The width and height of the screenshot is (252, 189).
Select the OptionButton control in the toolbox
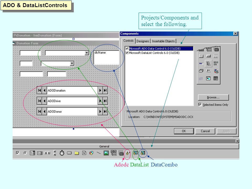[25, 153]
